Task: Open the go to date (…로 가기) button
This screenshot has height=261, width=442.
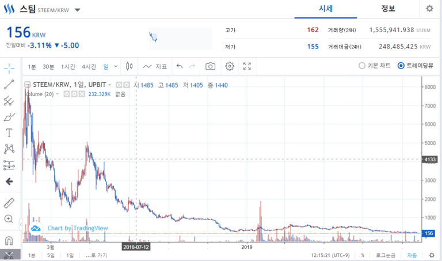Action: coord(96,255)
